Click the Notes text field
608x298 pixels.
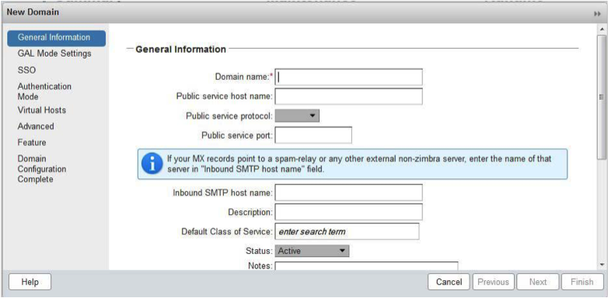click(x=366, y=266)
